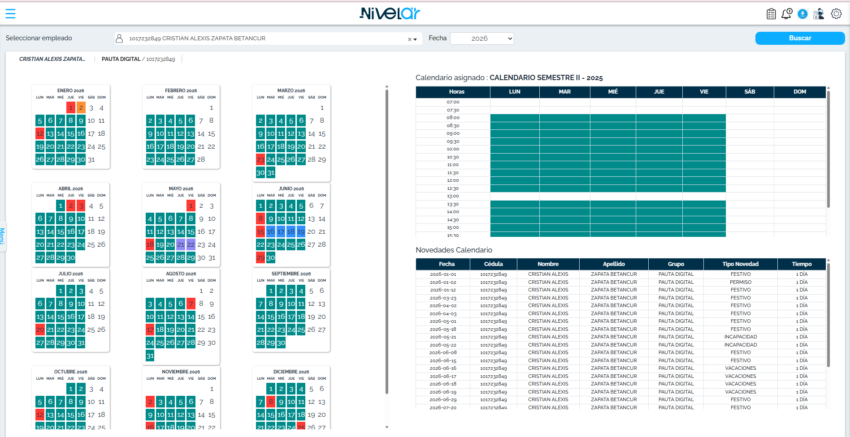The height and width of the screenshot is (437, 850).
Task: Select the CRISTIAN ALEXIS ZAPATA tab
Action: (x=52, y=59)
